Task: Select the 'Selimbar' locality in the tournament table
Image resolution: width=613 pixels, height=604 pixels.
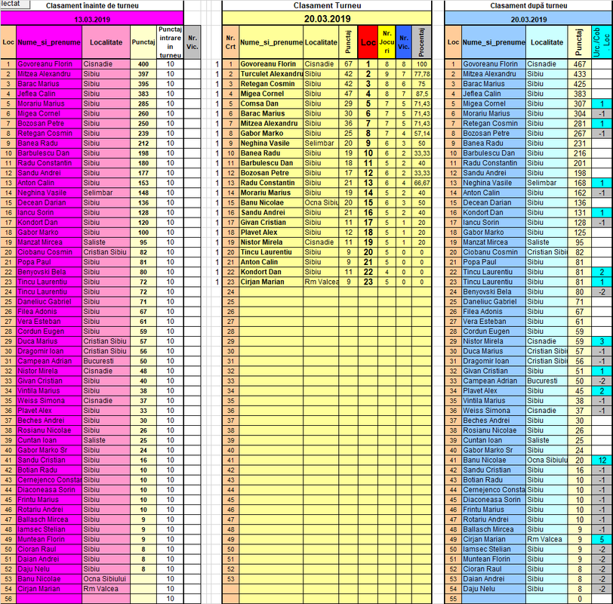Action: pos(321,143)
